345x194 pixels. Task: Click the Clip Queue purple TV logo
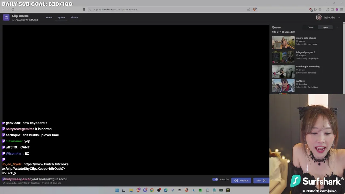[6, 18]
